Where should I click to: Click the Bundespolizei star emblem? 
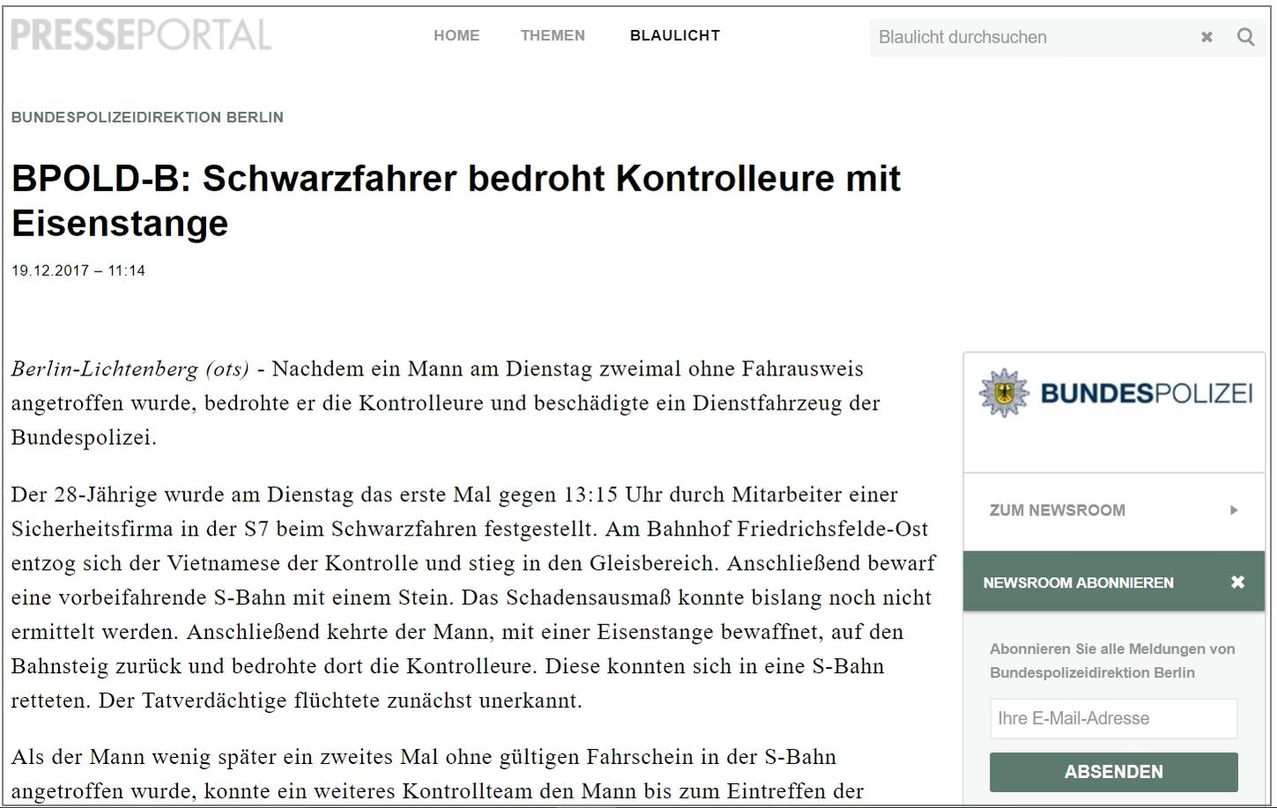1003,393
